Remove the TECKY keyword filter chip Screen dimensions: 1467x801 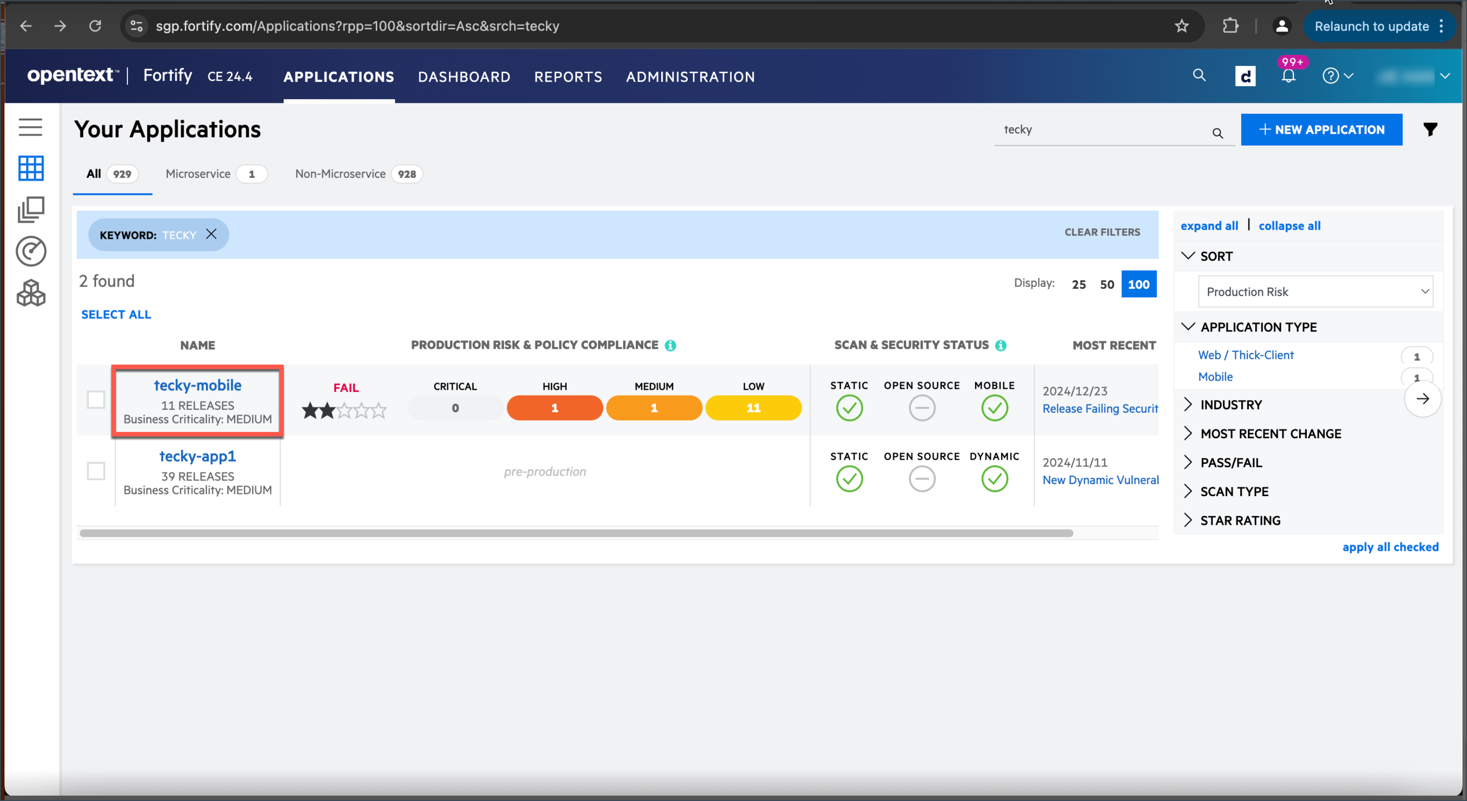(211, 234)
